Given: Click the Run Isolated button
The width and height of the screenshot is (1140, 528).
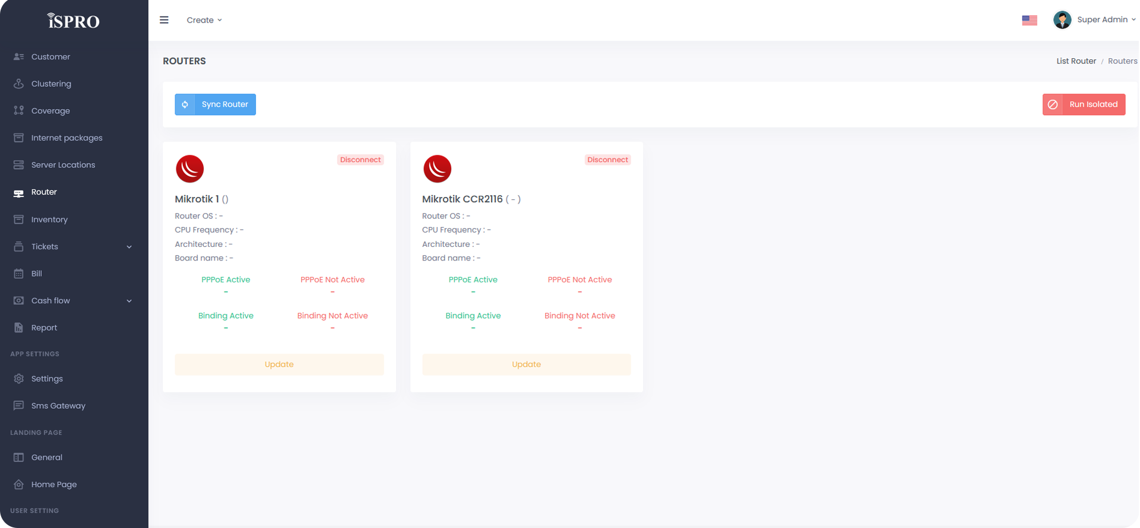Looking at the screenshot, I should [1084, 104].
